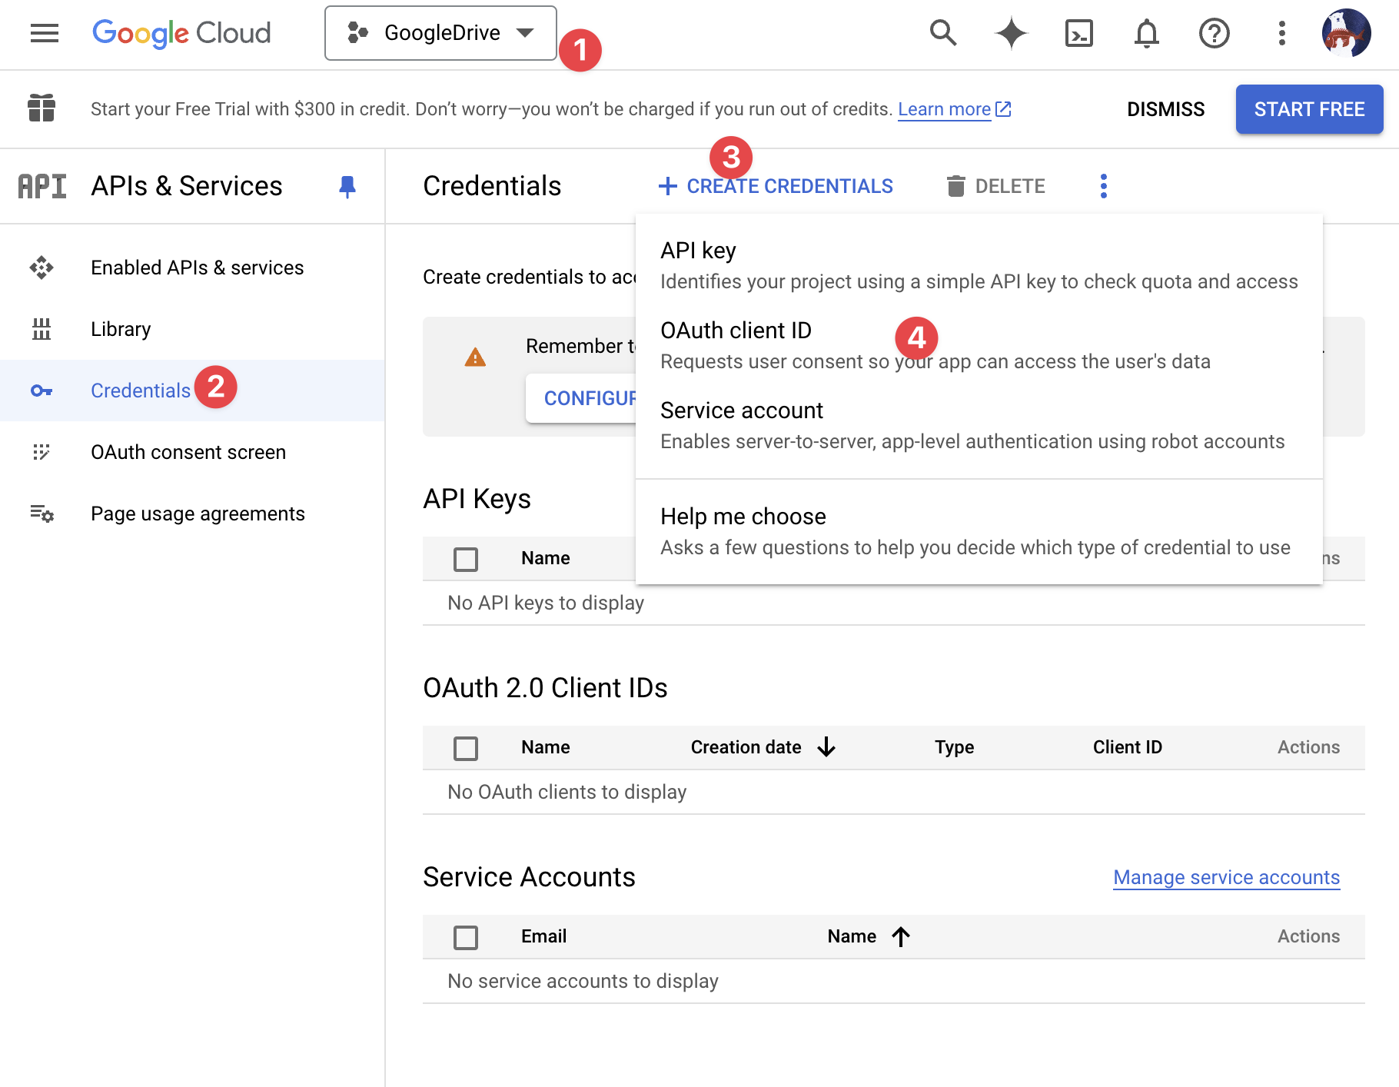The image size is (1399, 1087).
Task: Open the Gemini sparkle icon
Action: 1012,33
